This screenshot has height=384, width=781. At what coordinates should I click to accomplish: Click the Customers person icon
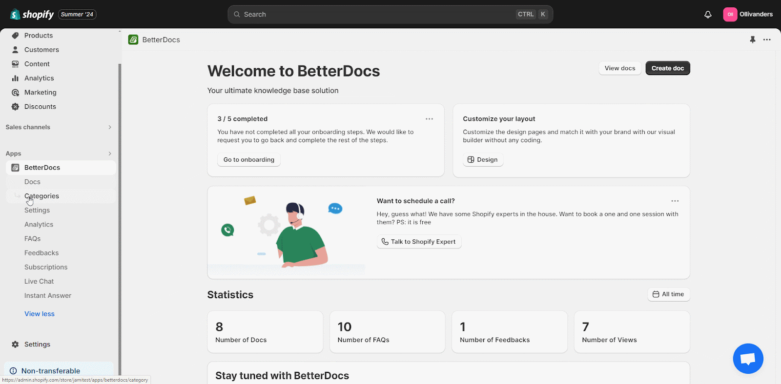pyautogui.click(x=15, y=50)
